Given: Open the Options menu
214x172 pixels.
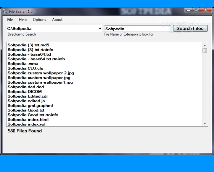Looking at the screenshot, I should click(39, 20).
